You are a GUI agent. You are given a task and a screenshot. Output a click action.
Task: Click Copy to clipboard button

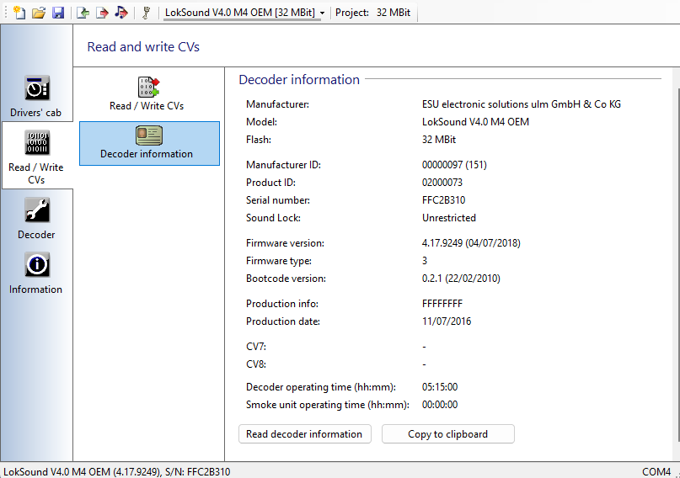coord(448,434)
